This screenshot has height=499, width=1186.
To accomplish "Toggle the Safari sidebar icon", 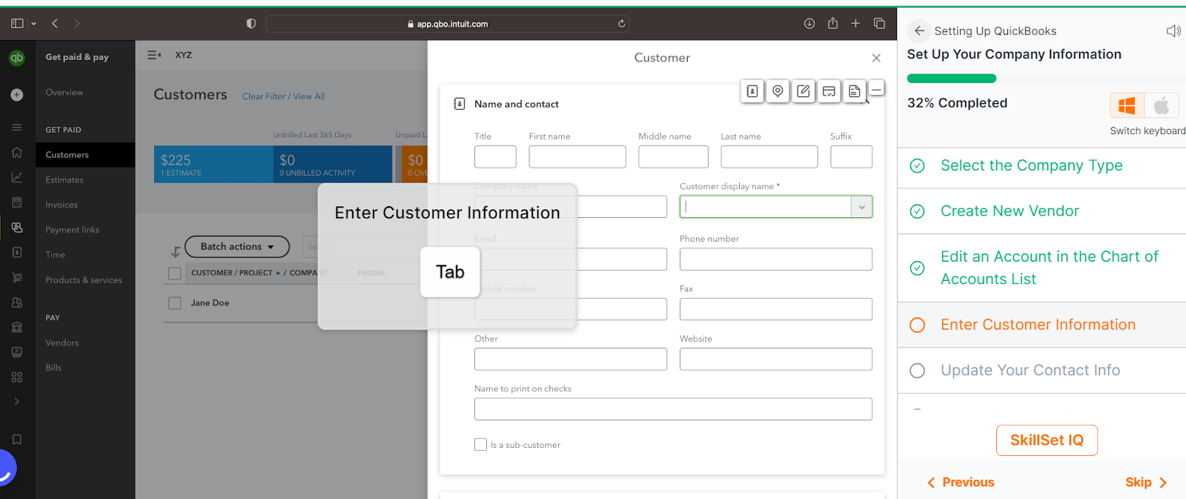I will tap(17, 24).
